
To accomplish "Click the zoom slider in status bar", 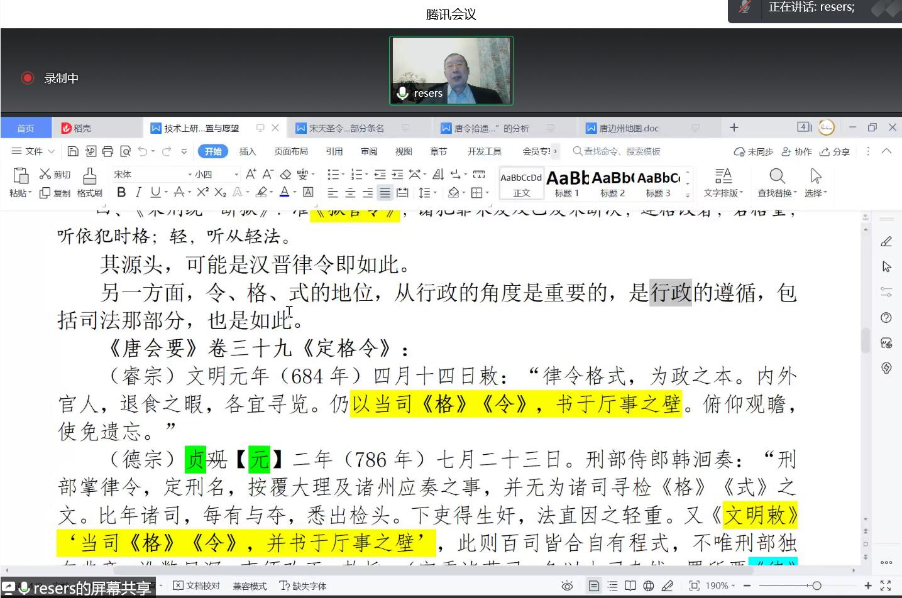I will (816, 586).
